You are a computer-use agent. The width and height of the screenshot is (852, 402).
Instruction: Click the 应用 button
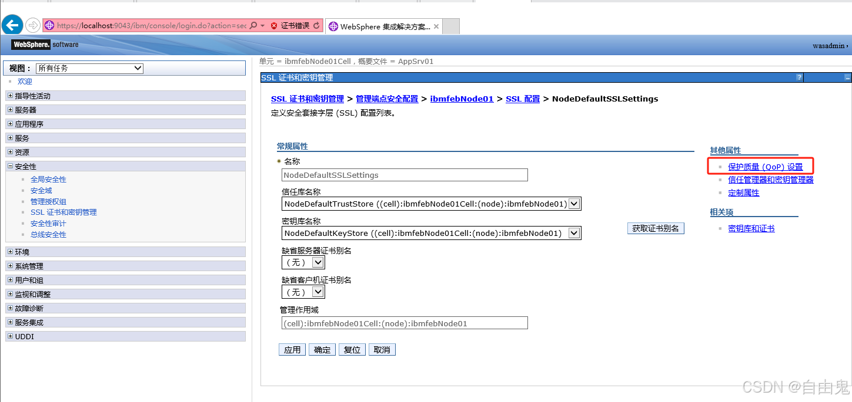292,350
